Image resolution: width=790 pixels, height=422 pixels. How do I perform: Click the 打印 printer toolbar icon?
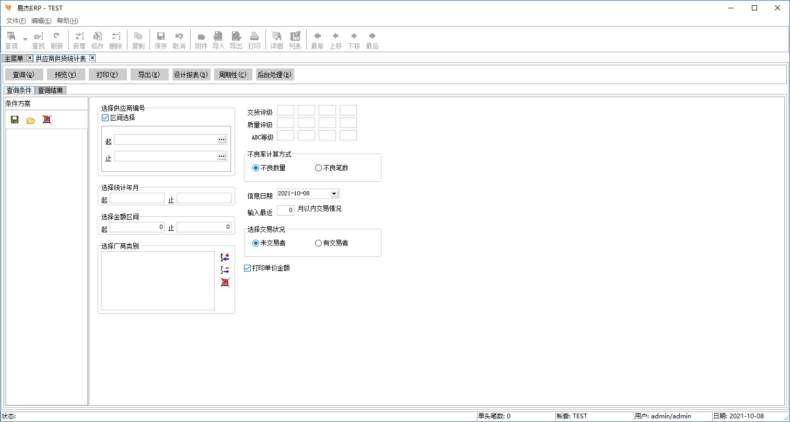pyautogui.click(x=254, y=40)
